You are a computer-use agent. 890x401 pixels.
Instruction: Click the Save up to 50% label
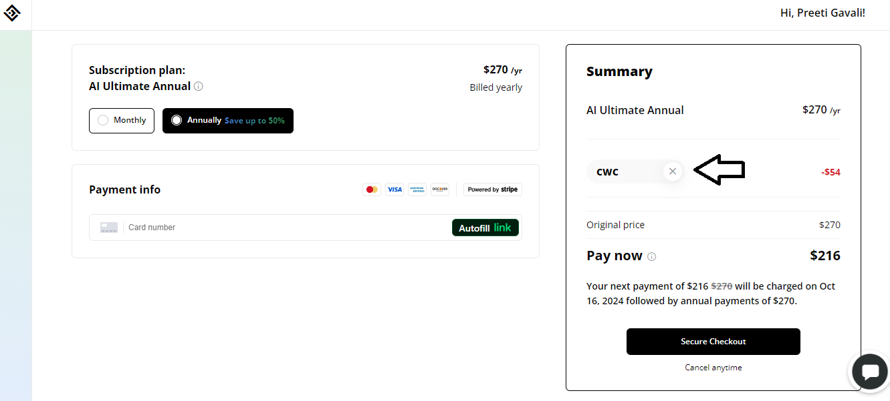(255, 121)
